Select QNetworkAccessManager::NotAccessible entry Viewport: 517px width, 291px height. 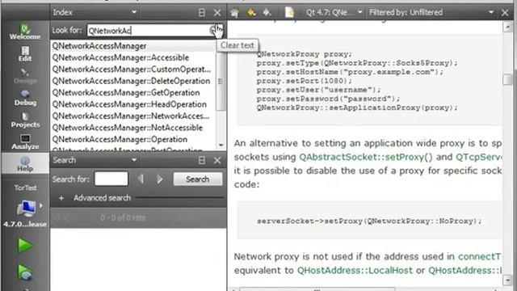[x=132, y=128]
